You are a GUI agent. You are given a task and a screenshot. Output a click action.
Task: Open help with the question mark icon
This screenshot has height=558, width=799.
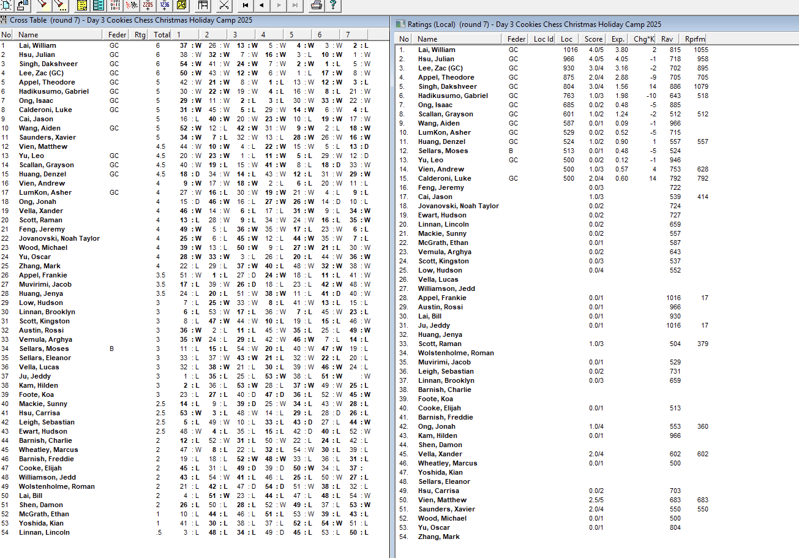pos(332,6)
